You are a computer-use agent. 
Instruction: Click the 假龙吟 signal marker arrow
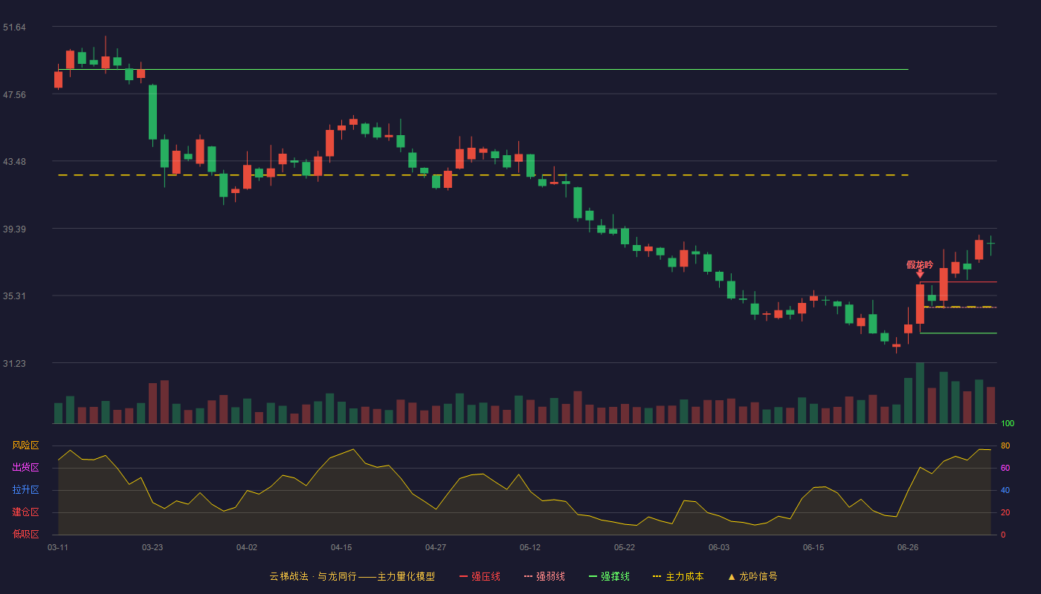coord(920,274)
